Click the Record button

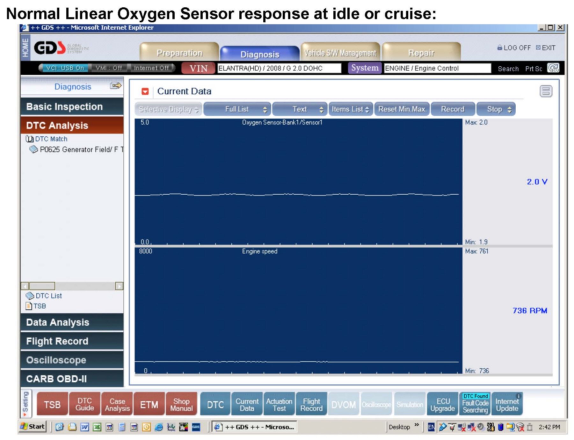[x=452, y=109]
